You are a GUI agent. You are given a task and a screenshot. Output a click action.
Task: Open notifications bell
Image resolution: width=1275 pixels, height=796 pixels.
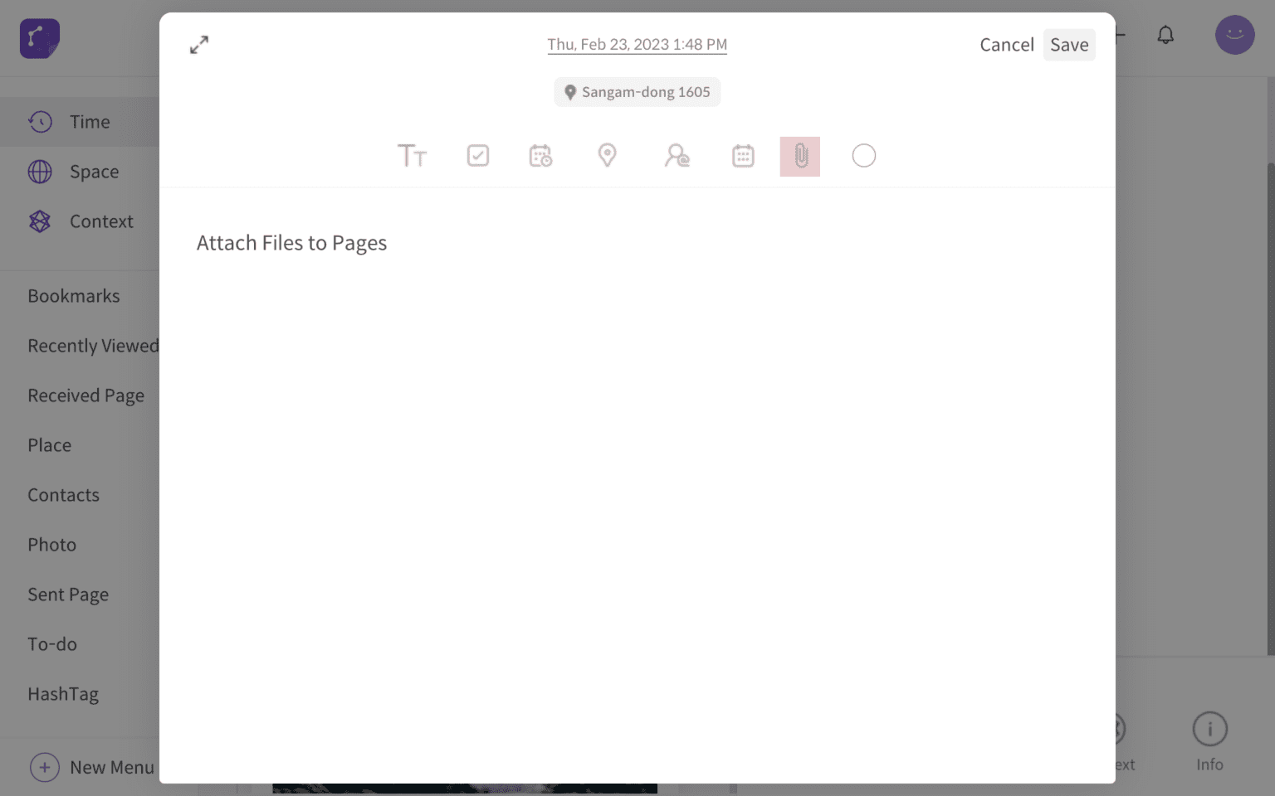tap(1165, 35)
